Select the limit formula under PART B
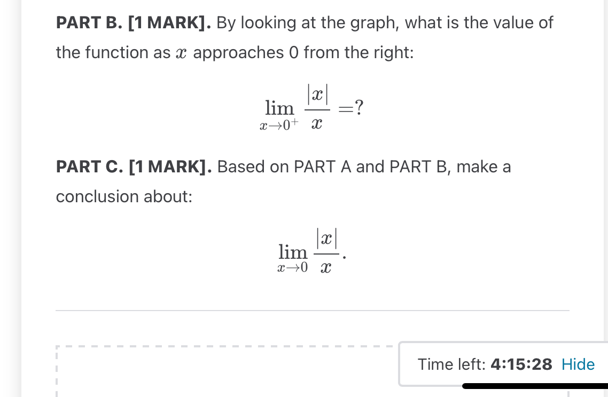608x397 pixels. (x=313, y=107)
